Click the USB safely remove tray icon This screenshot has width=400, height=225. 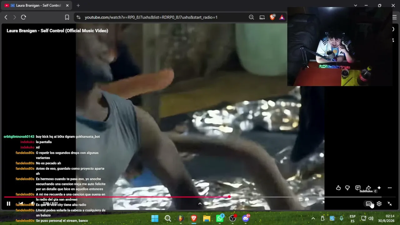322,218
